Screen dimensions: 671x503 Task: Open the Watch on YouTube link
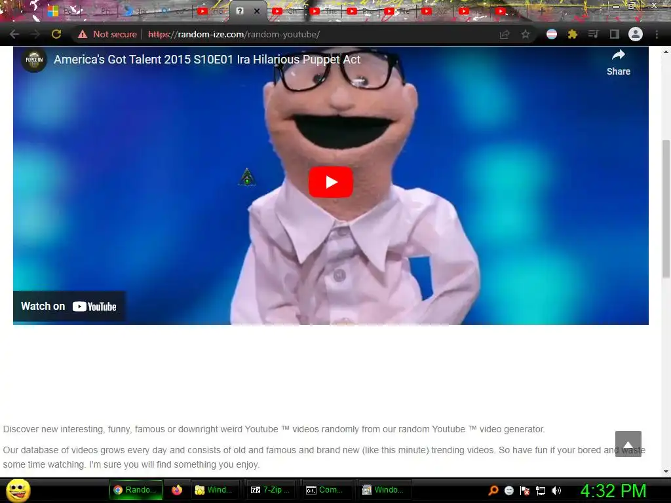(69, 307)
